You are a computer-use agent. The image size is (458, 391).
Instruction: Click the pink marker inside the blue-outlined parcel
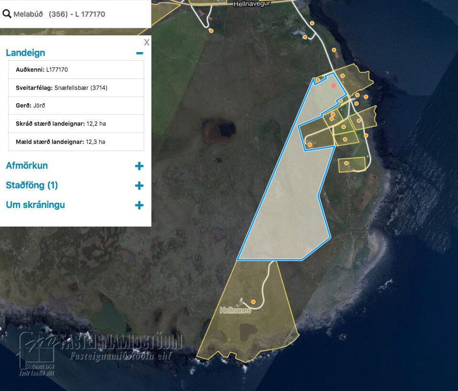pos(333,86)
